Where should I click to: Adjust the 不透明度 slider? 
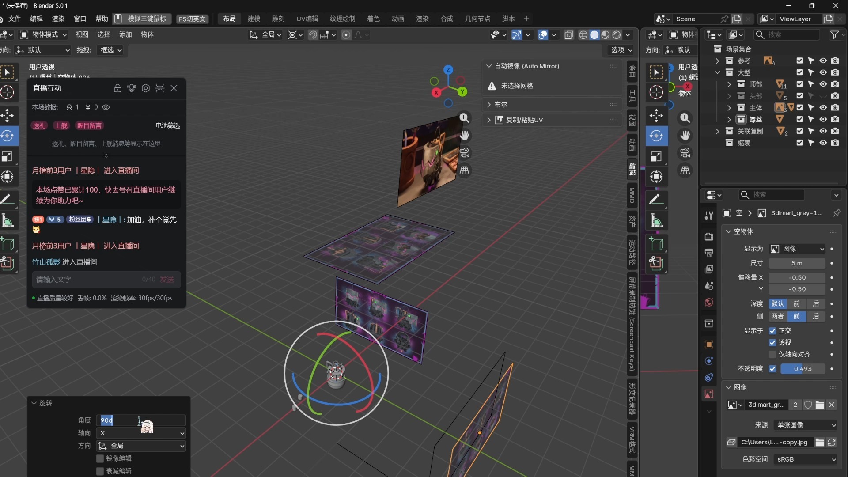(x=803, y=369)
